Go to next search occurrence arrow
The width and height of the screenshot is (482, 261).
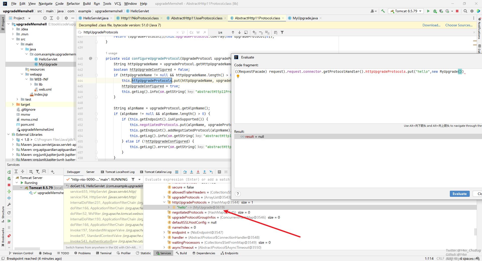(239, 32)
